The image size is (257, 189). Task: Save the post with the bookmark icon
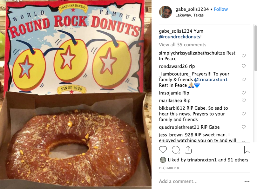click(x=247, y=150)
